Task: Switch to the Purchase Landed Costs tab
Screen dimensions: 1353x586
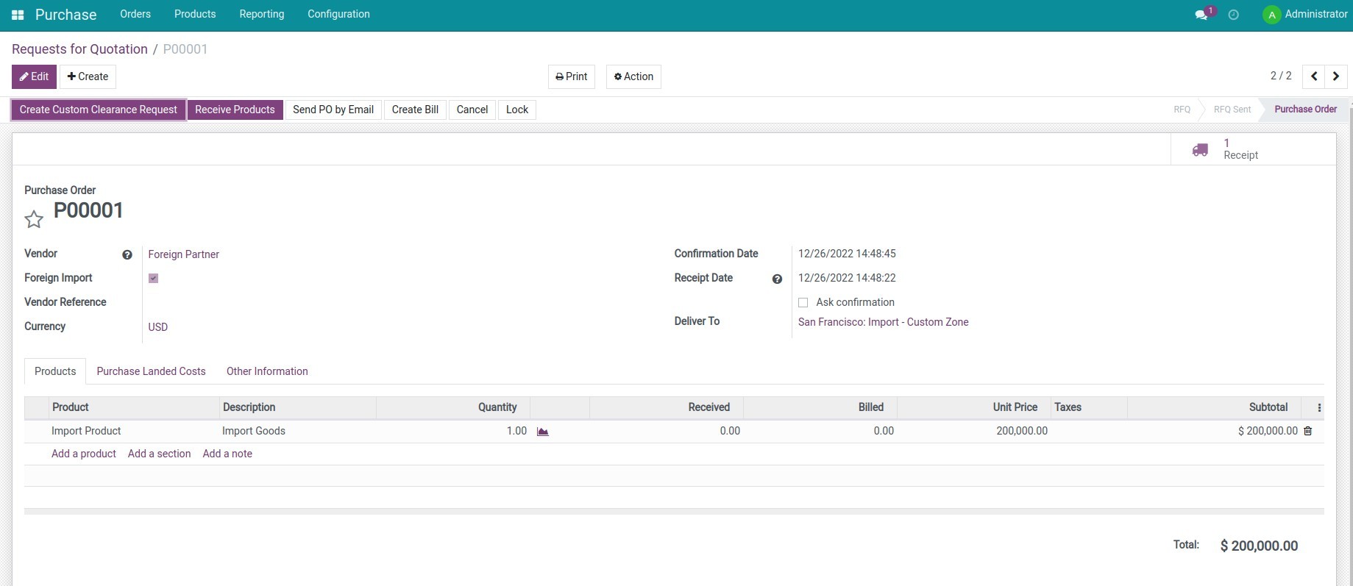Action: 151,371
